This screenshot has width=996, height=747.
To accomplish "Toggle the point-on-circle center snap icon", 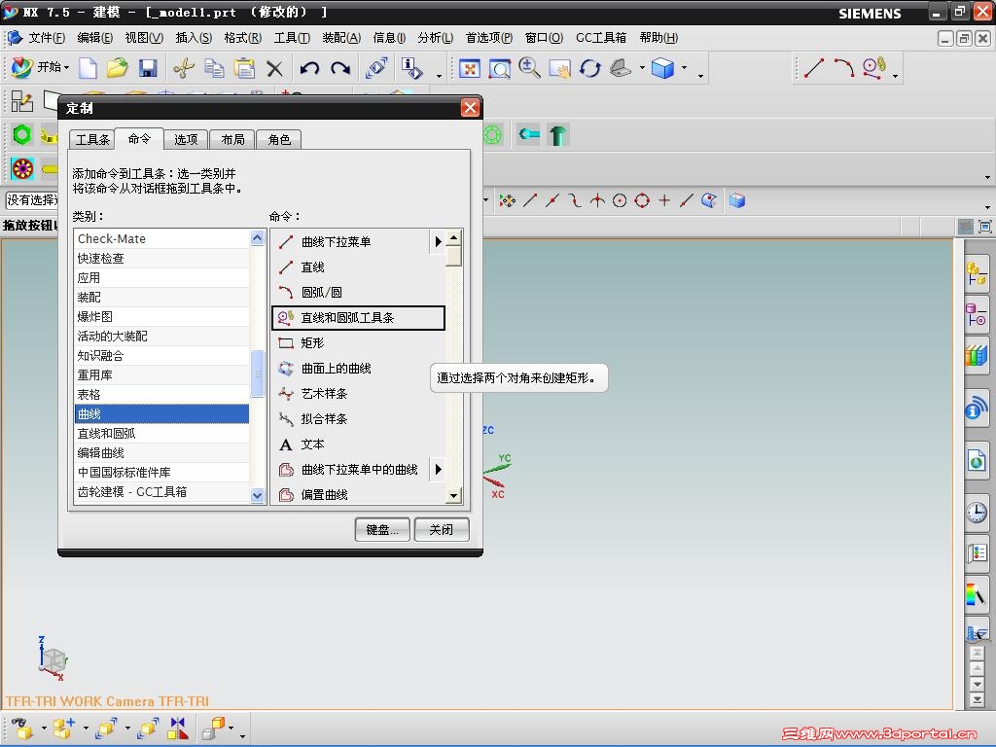I will point(620,200).
